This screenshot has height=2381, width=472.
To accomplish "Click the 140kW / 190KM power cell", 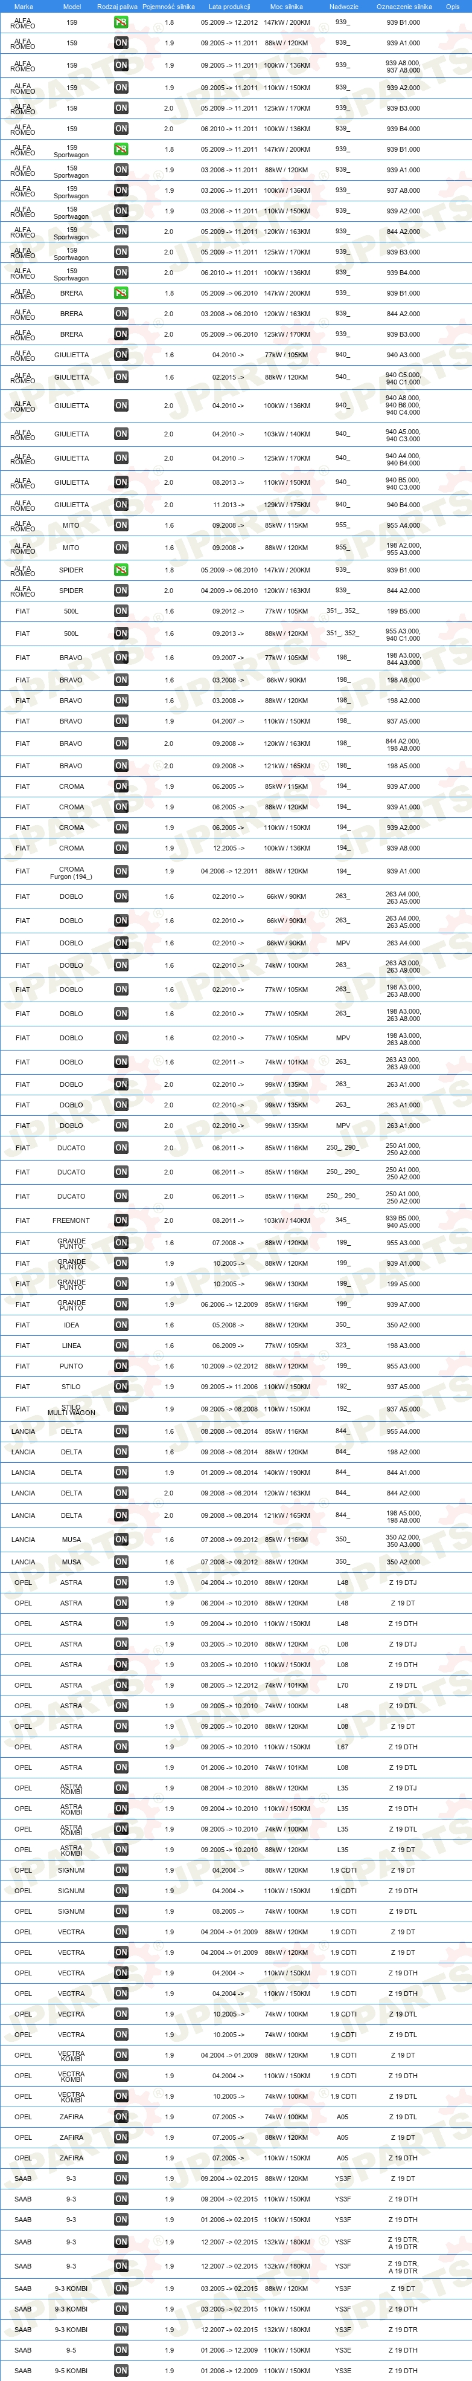I will pyautogui.click(x=286, y=1472).
